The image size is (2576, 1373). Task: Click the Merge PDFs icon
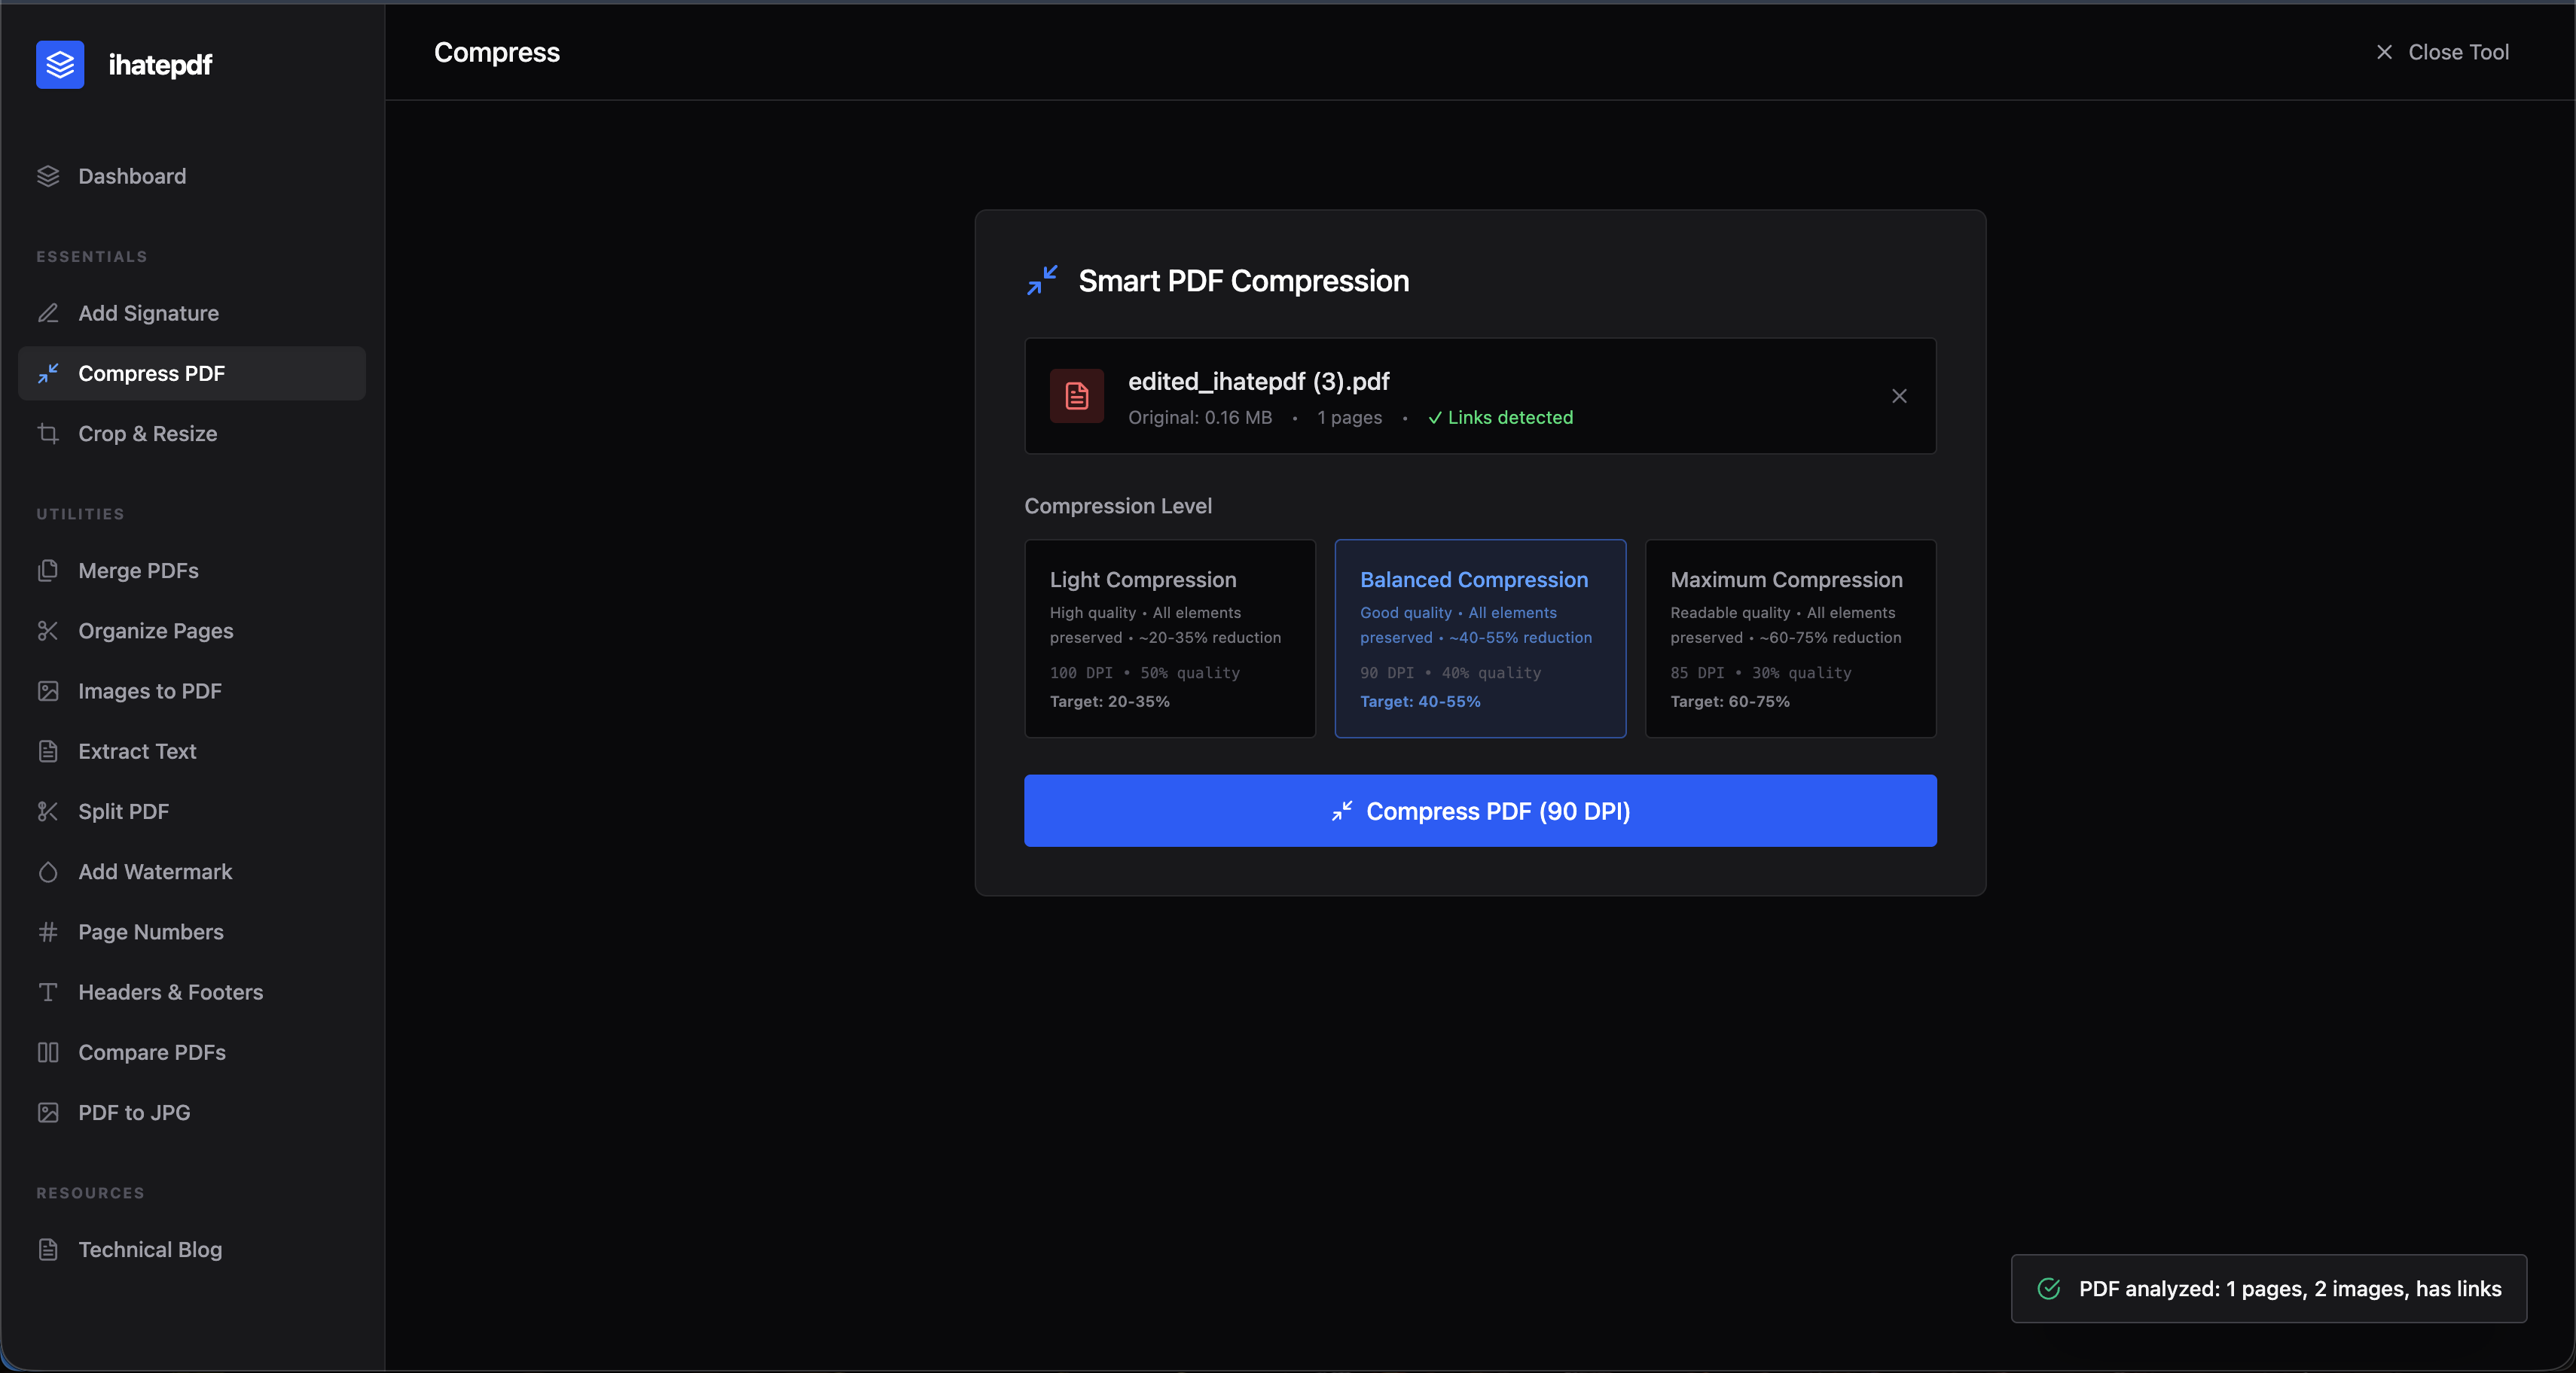coord(49,571)
